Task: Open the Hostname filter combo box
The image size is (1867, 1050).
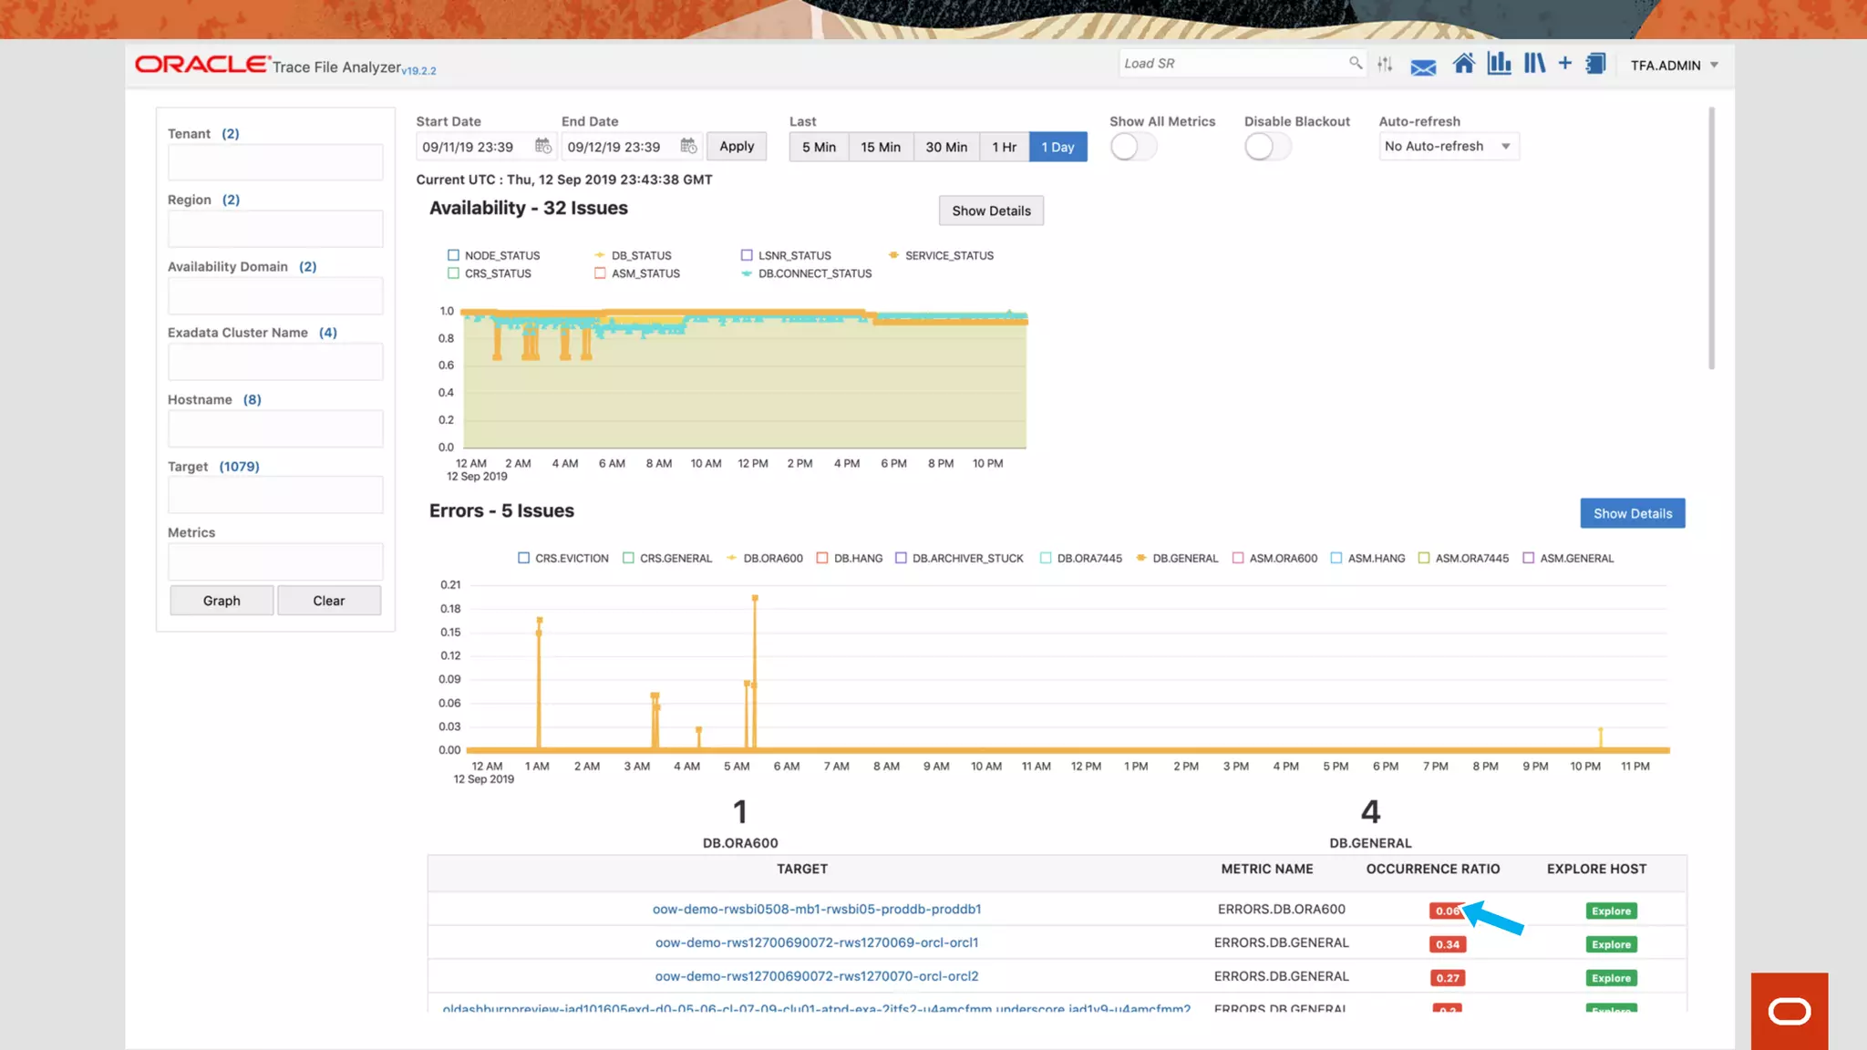Action: [x=275, y=428]
